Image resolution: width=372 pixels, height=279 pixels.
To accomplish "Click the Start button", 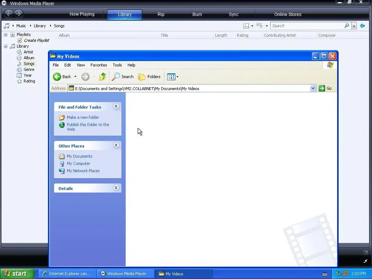I will (17, 274).
